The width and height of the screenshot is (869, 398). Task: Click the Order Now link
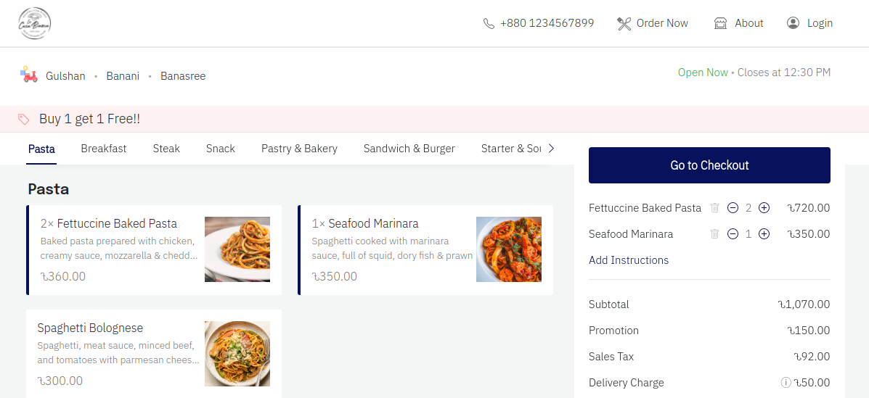point(653,23)
